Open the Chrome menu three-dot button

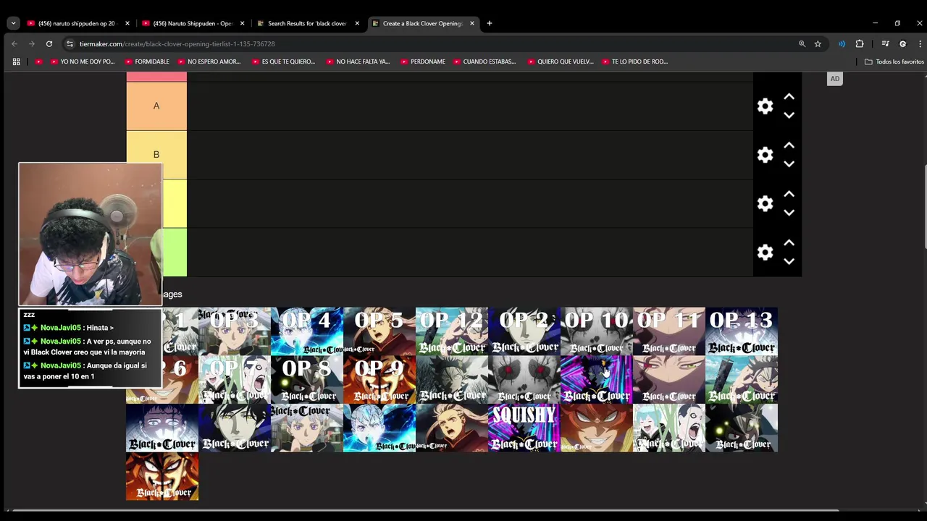pyautogui.click(x=920, y=43)
